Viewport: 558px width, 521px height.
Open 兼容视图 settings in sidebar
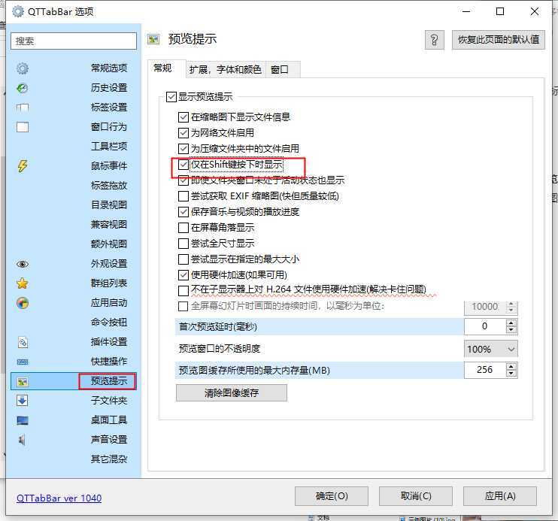point(109,225)
